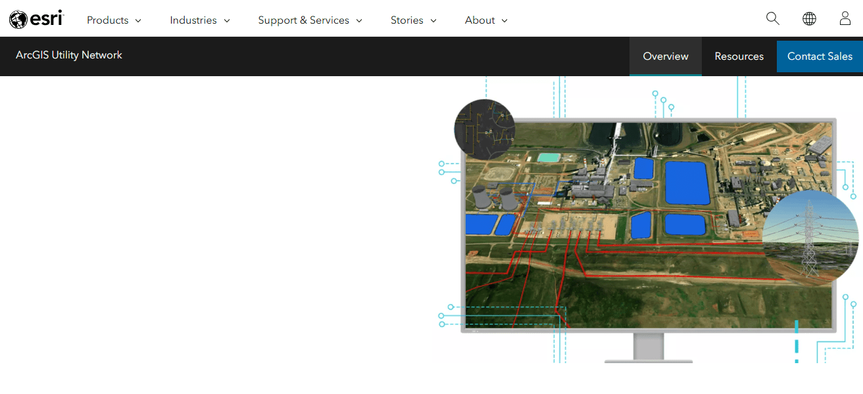Switch to the Resources tab
The width and height of the screenshot is (863, 394).
739,56
